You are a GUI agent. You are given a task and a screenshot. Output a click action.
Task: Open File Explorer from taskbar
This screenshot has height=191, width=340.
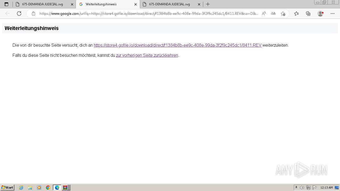click(30, 188)
